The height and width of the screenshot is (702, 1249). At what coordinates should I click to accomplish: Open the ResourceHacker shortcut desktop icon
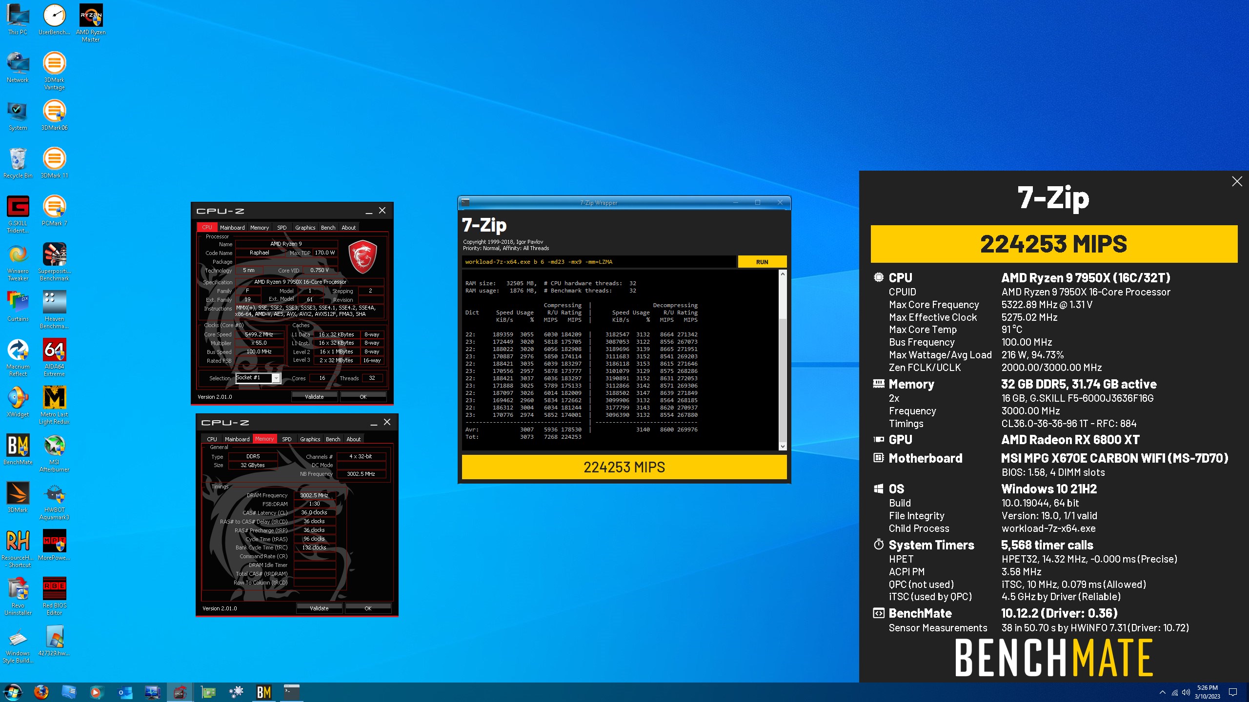pyautogui.click(x=18, y=548)
